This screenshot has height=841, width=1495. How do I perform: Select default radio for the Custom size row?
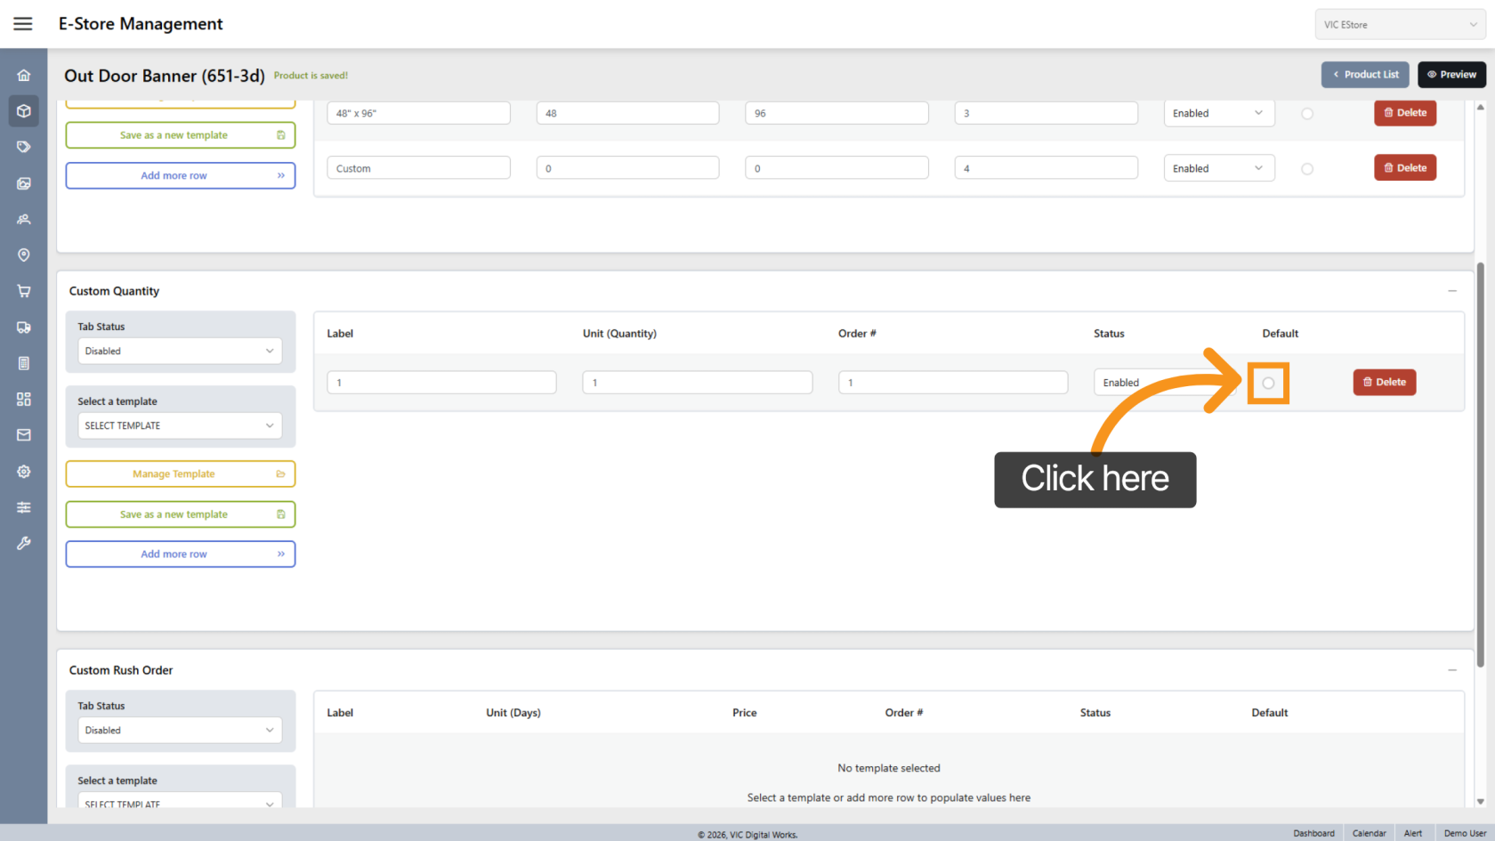pyautogui.click(x=1306, y=169)
